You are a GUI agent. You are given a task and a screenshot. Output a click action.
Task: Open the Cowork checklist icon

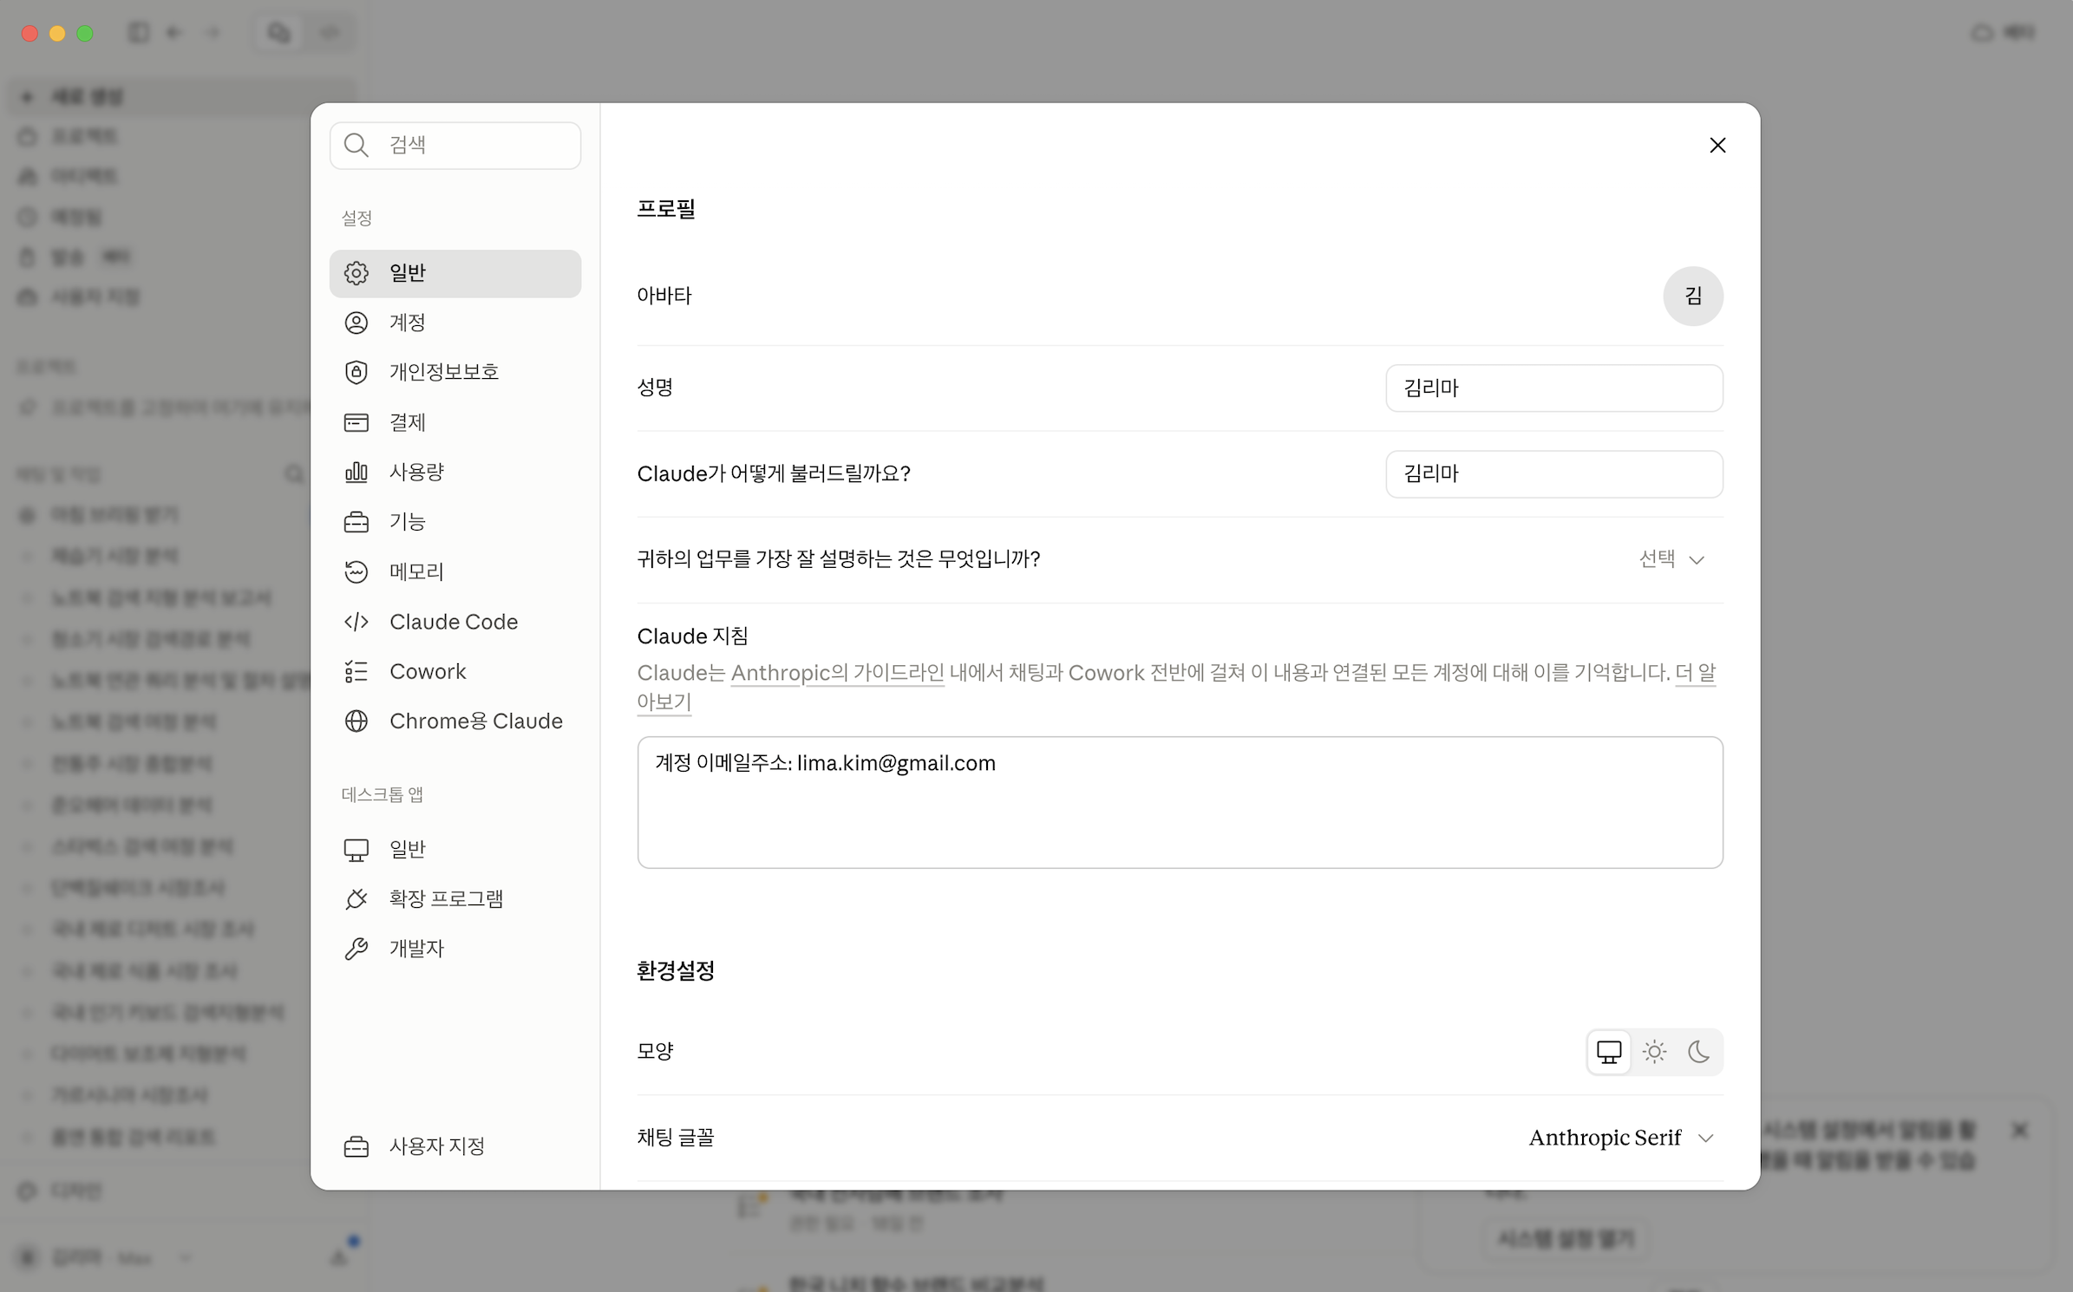coord(356,671)
